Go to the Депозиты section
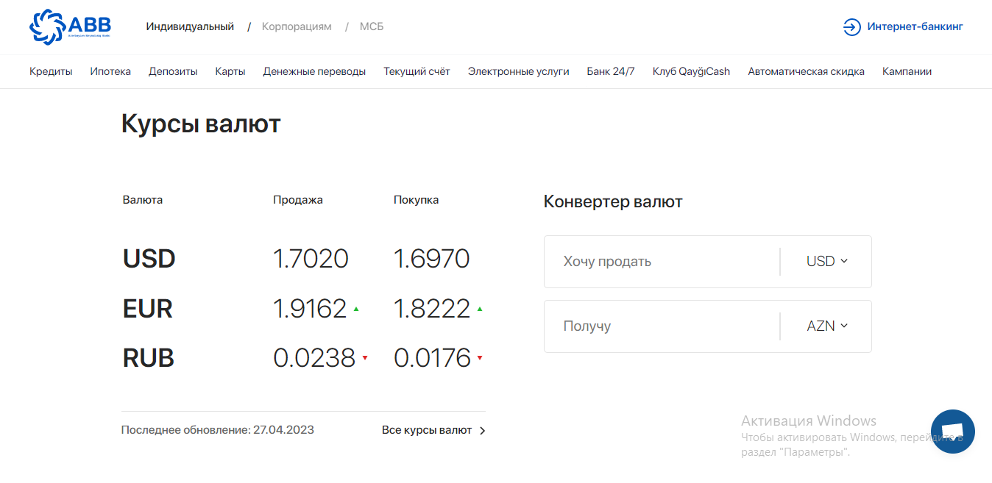Screen dimensions: 992x483 click(x=173, y=72)
